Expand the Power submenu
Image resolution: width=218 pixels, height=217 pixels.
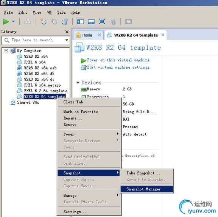click(x=89, y=134)
